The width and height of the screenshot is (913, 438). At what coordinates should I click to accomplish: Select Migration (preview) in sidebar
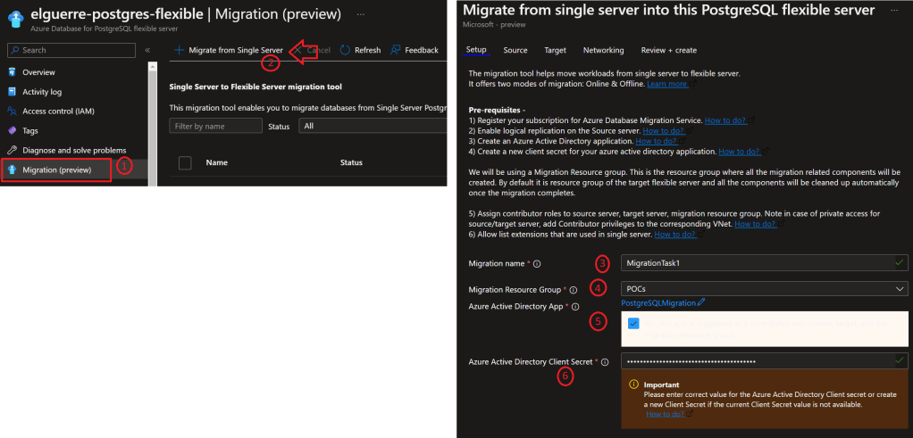click(x=57, y=169)
